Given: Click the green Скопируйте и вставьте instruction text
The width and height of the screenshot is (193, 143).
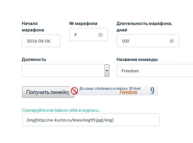Looking at the screenshot, I should point(61,110).
